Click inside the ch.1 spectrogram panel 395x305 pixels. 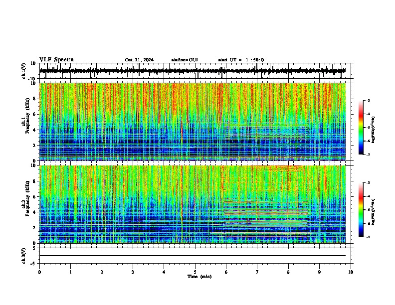(193, 122)
